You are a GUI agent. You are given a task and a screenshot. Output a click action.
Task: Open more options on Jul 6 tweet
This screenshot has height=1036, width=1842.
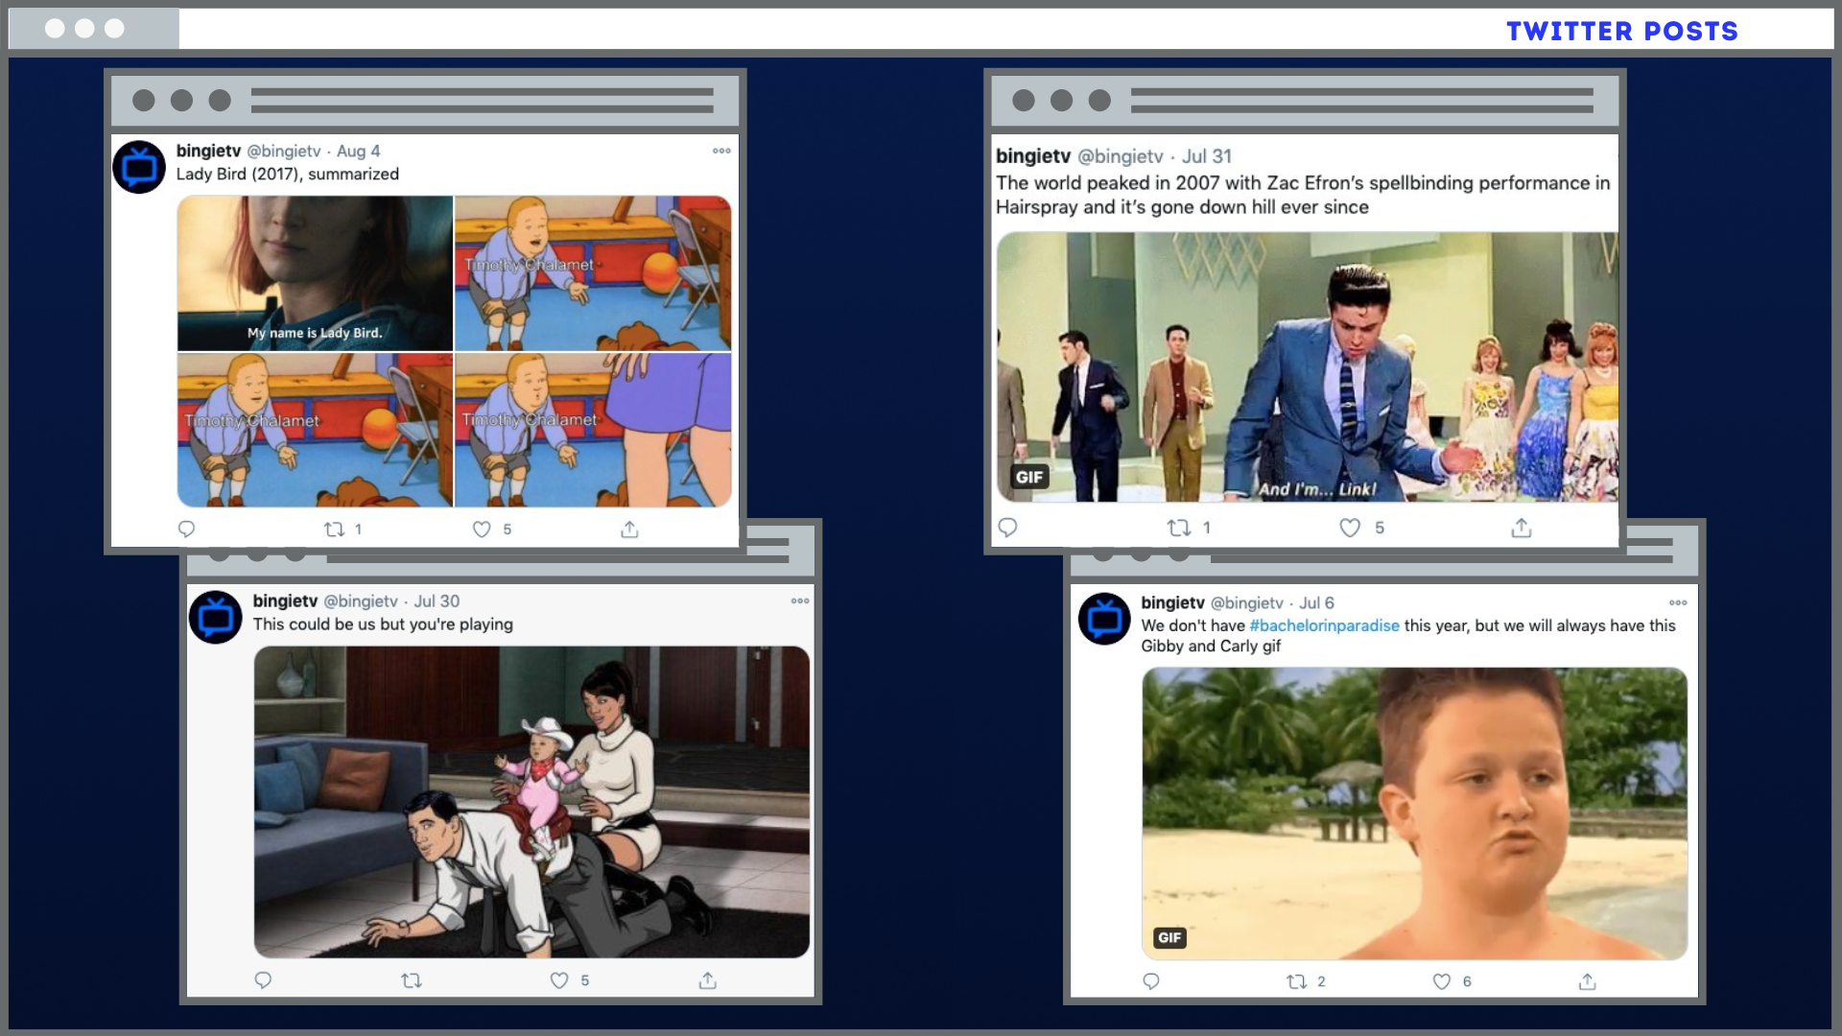(1678, 603)
